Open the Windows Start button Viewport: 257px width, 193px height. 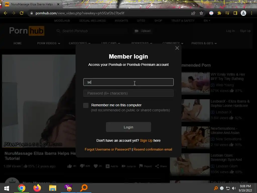pyautogui.click(x=7, y=188)
